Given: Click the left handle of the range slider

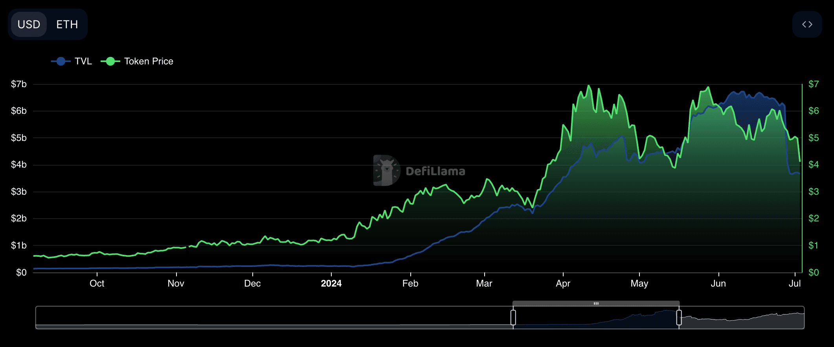Looking at the screenshot, I should click(513, 318).
